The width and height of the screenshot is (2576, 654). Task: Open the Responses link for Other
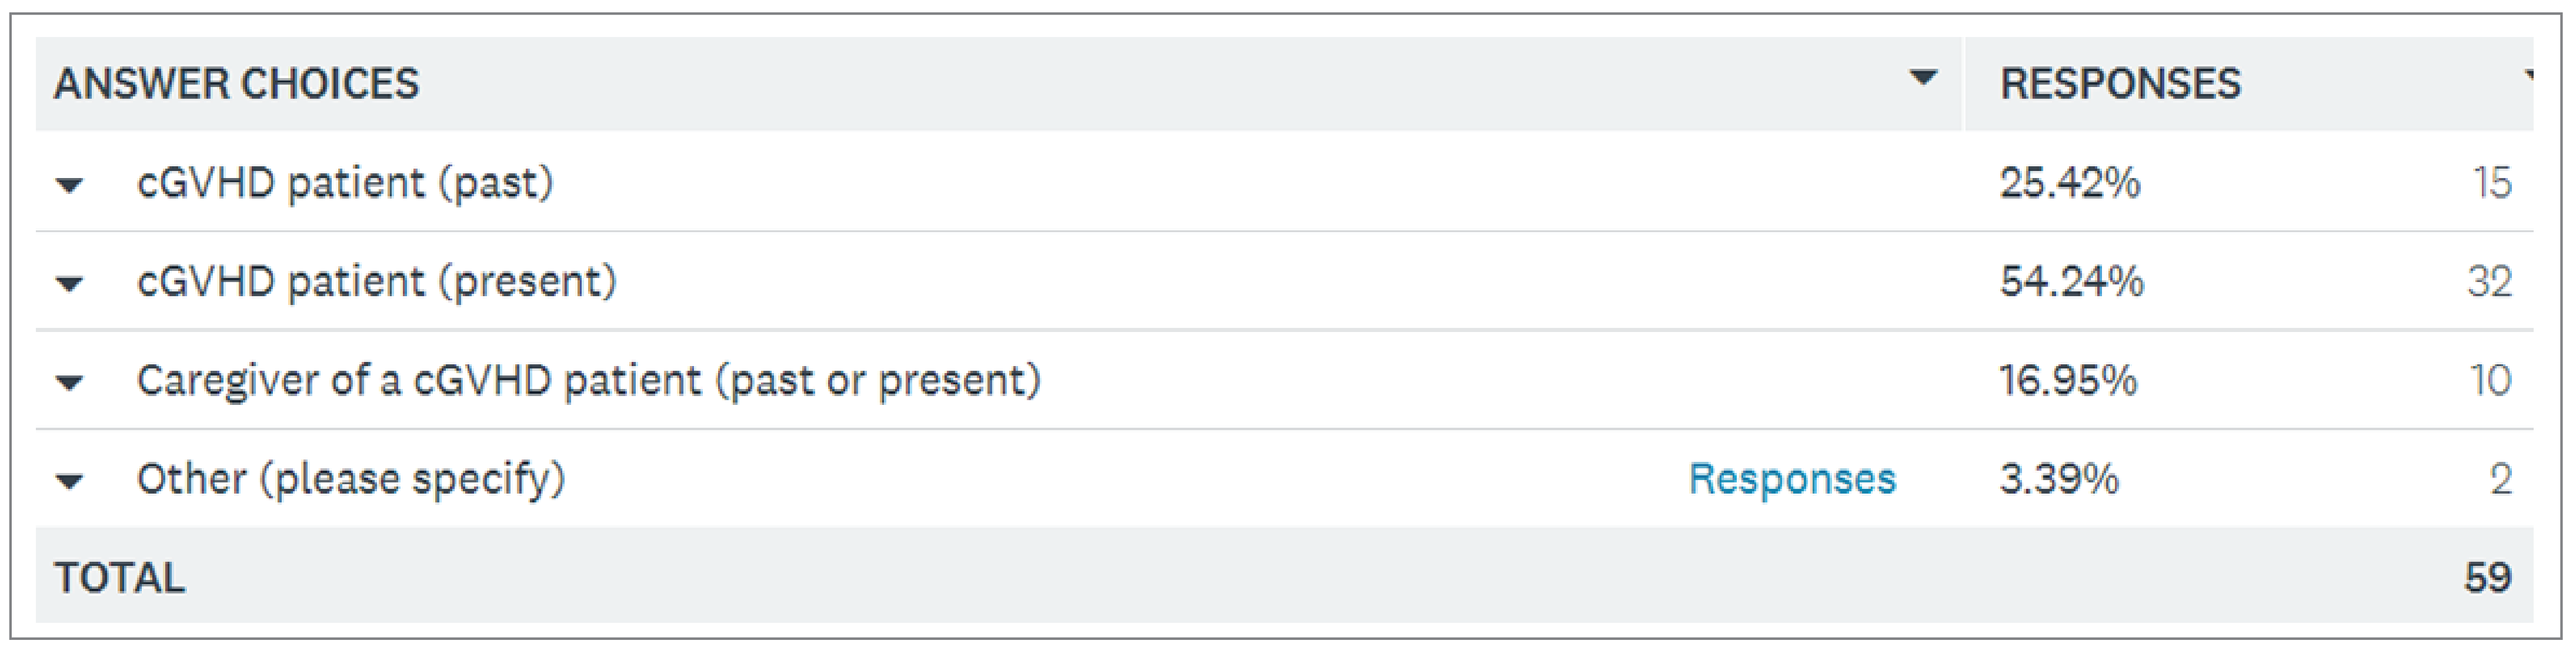(1791, 479)
